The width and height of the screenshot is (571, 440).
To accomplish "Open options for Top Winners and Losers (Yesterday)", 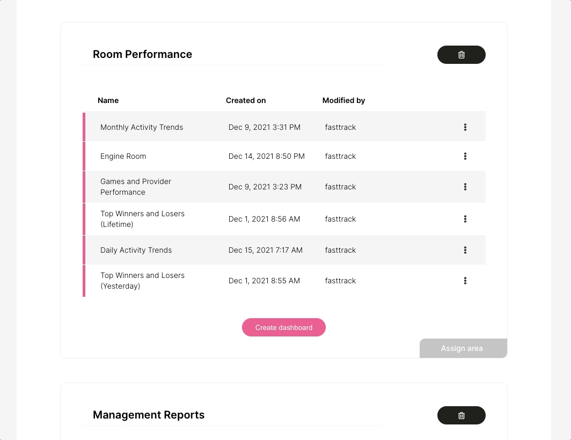I will coord(465,281).
